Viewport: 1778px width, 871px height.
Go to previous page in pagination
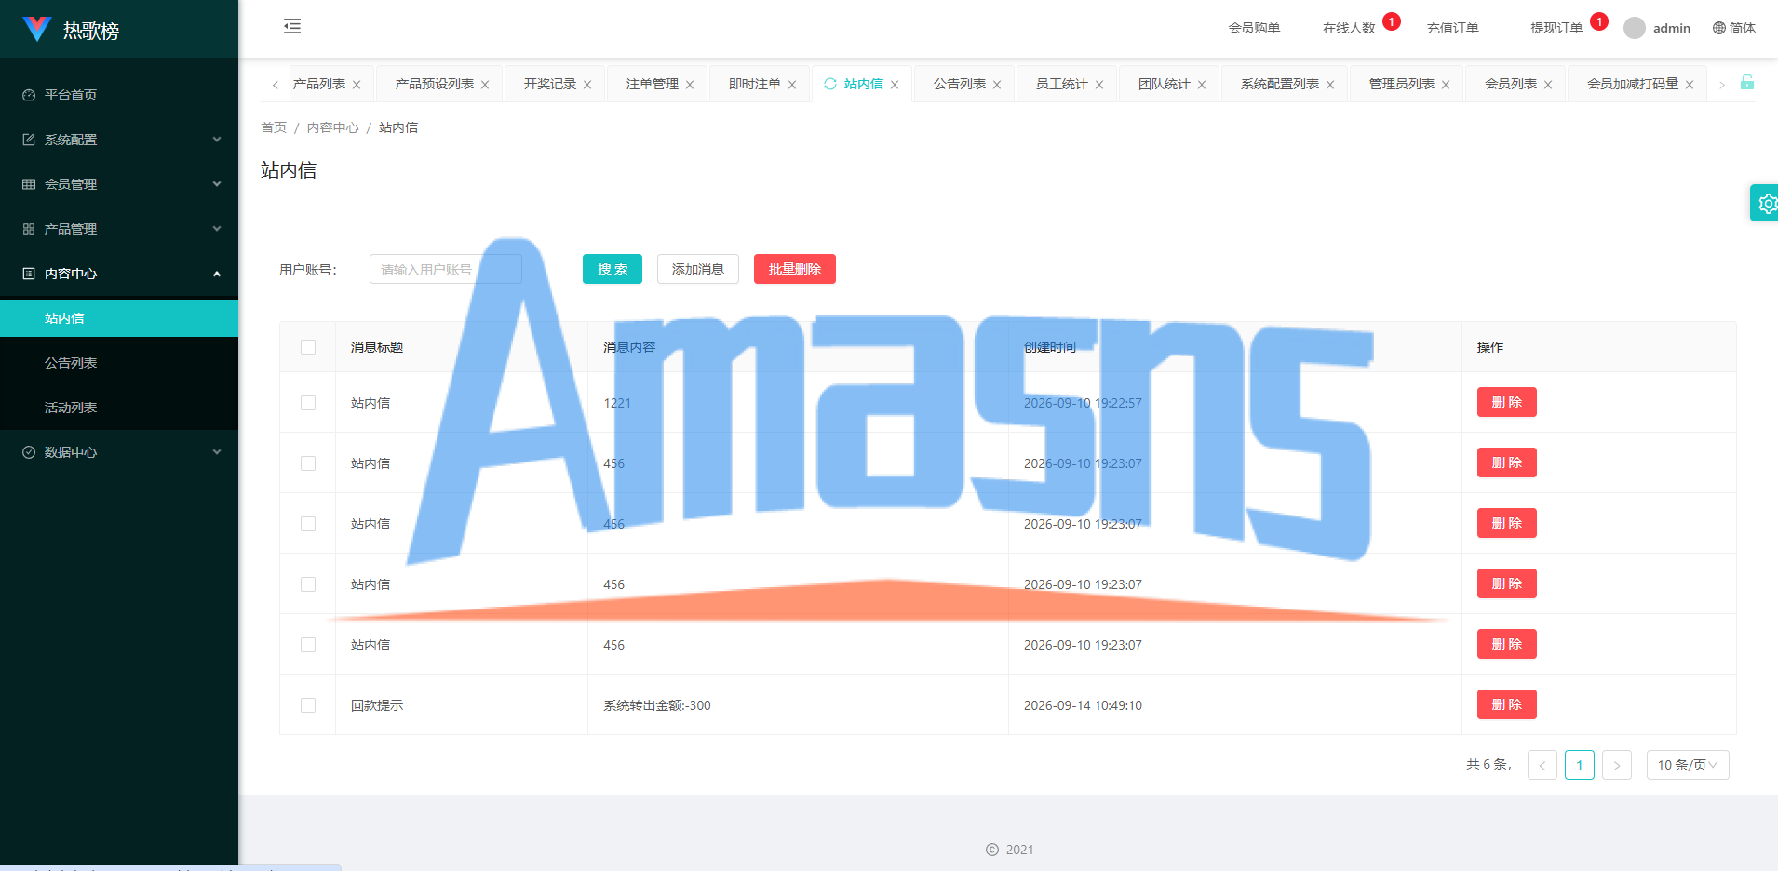pyautogui.click(x=1542, y=765)
